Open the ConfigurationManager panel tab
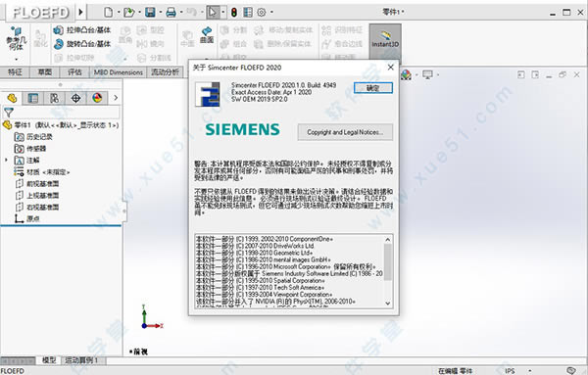 point(54,98)
